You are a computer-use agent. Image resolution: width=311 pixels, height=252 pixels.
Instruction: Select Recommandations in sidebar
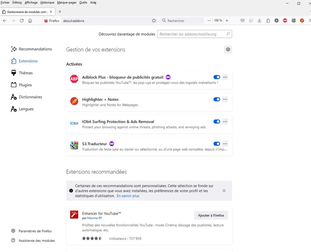pyautogui.click(x=31, y=49)
